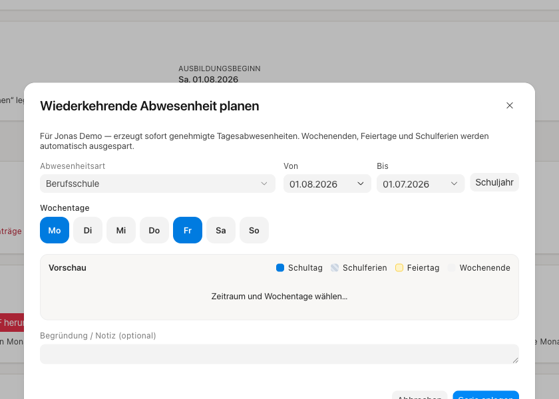Click the Schuljahr button

[494, 182]
